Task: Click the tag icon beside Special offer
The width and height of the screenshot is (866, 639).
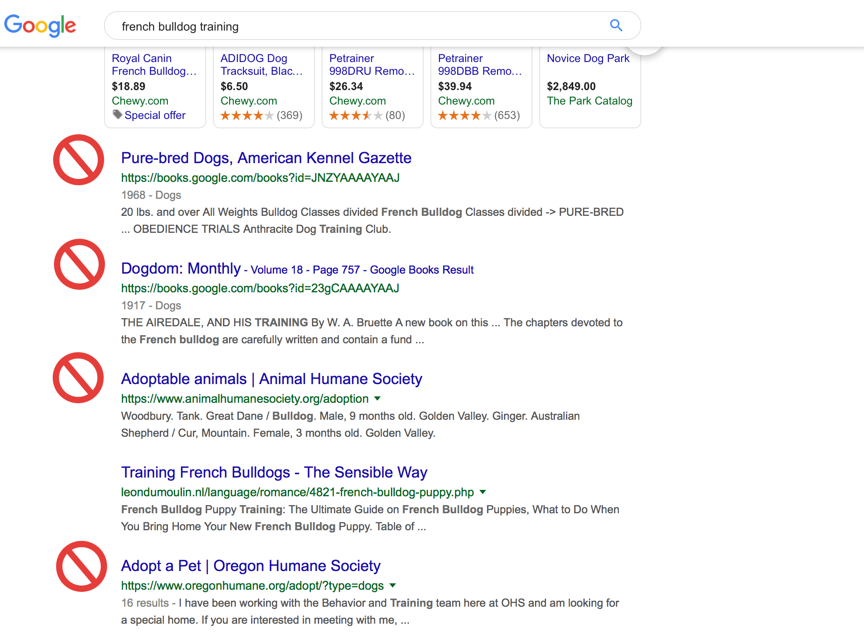Action: coord(117,115)
